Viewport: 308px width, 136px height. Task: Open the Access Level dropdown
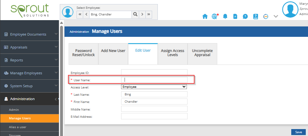(154, 87)
